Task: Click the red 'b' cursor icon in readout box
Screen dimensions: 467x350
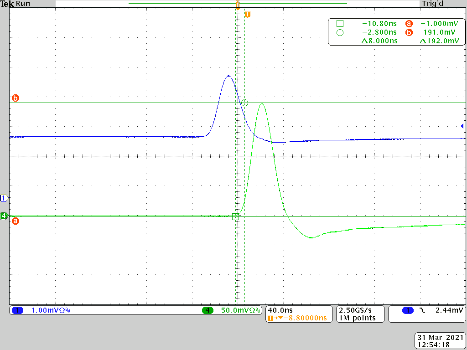Action: 409,32
